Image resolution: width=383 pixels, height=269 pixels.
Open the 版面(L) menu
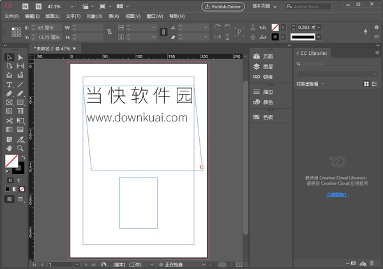pos(52,17)
